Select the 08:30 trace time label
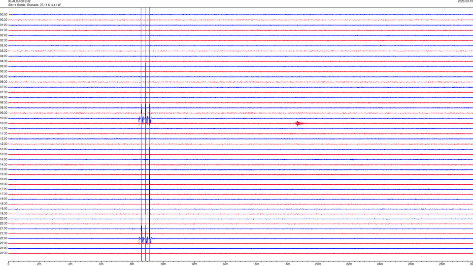The height and width of the screenshot is (266, 473). [x=3, y=102]
